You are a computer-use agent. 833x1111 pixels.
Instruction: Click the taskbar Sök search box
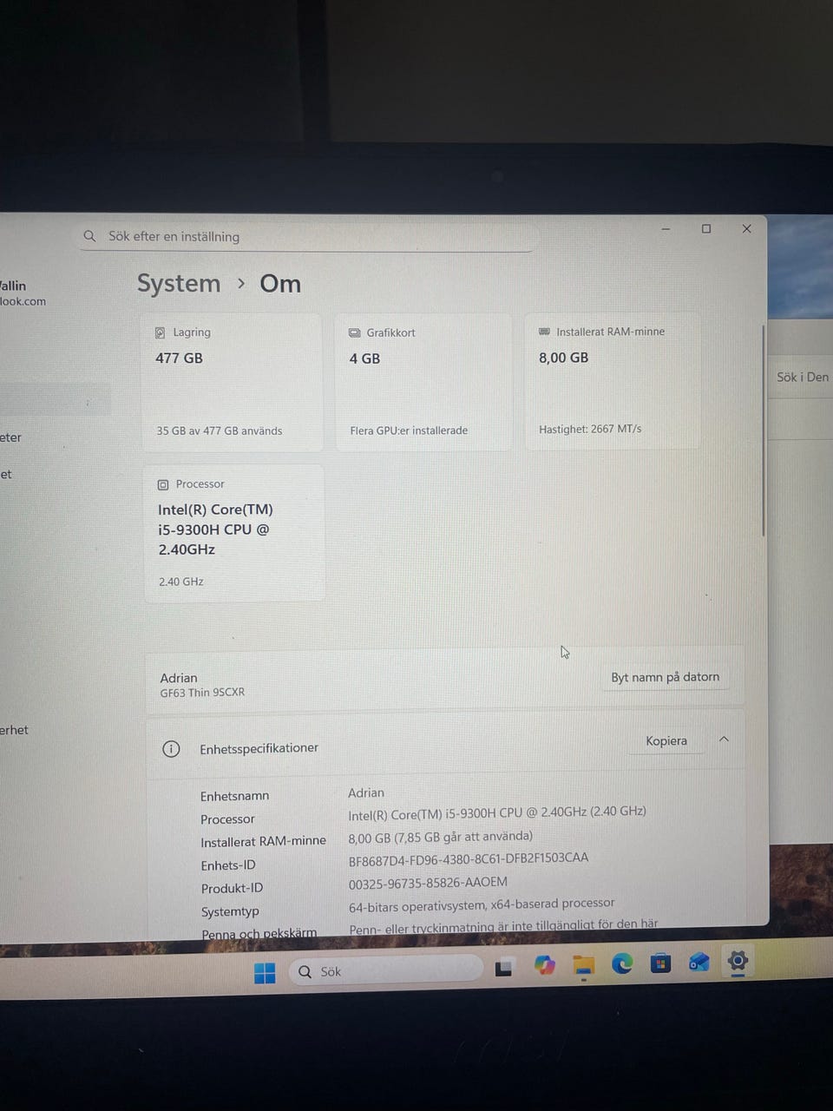coord(385,970)
